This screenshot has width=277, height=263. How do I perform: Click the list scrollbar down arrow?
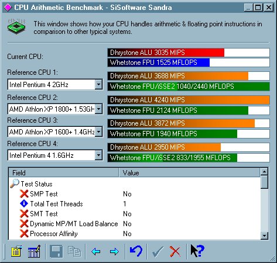point(264,236)
